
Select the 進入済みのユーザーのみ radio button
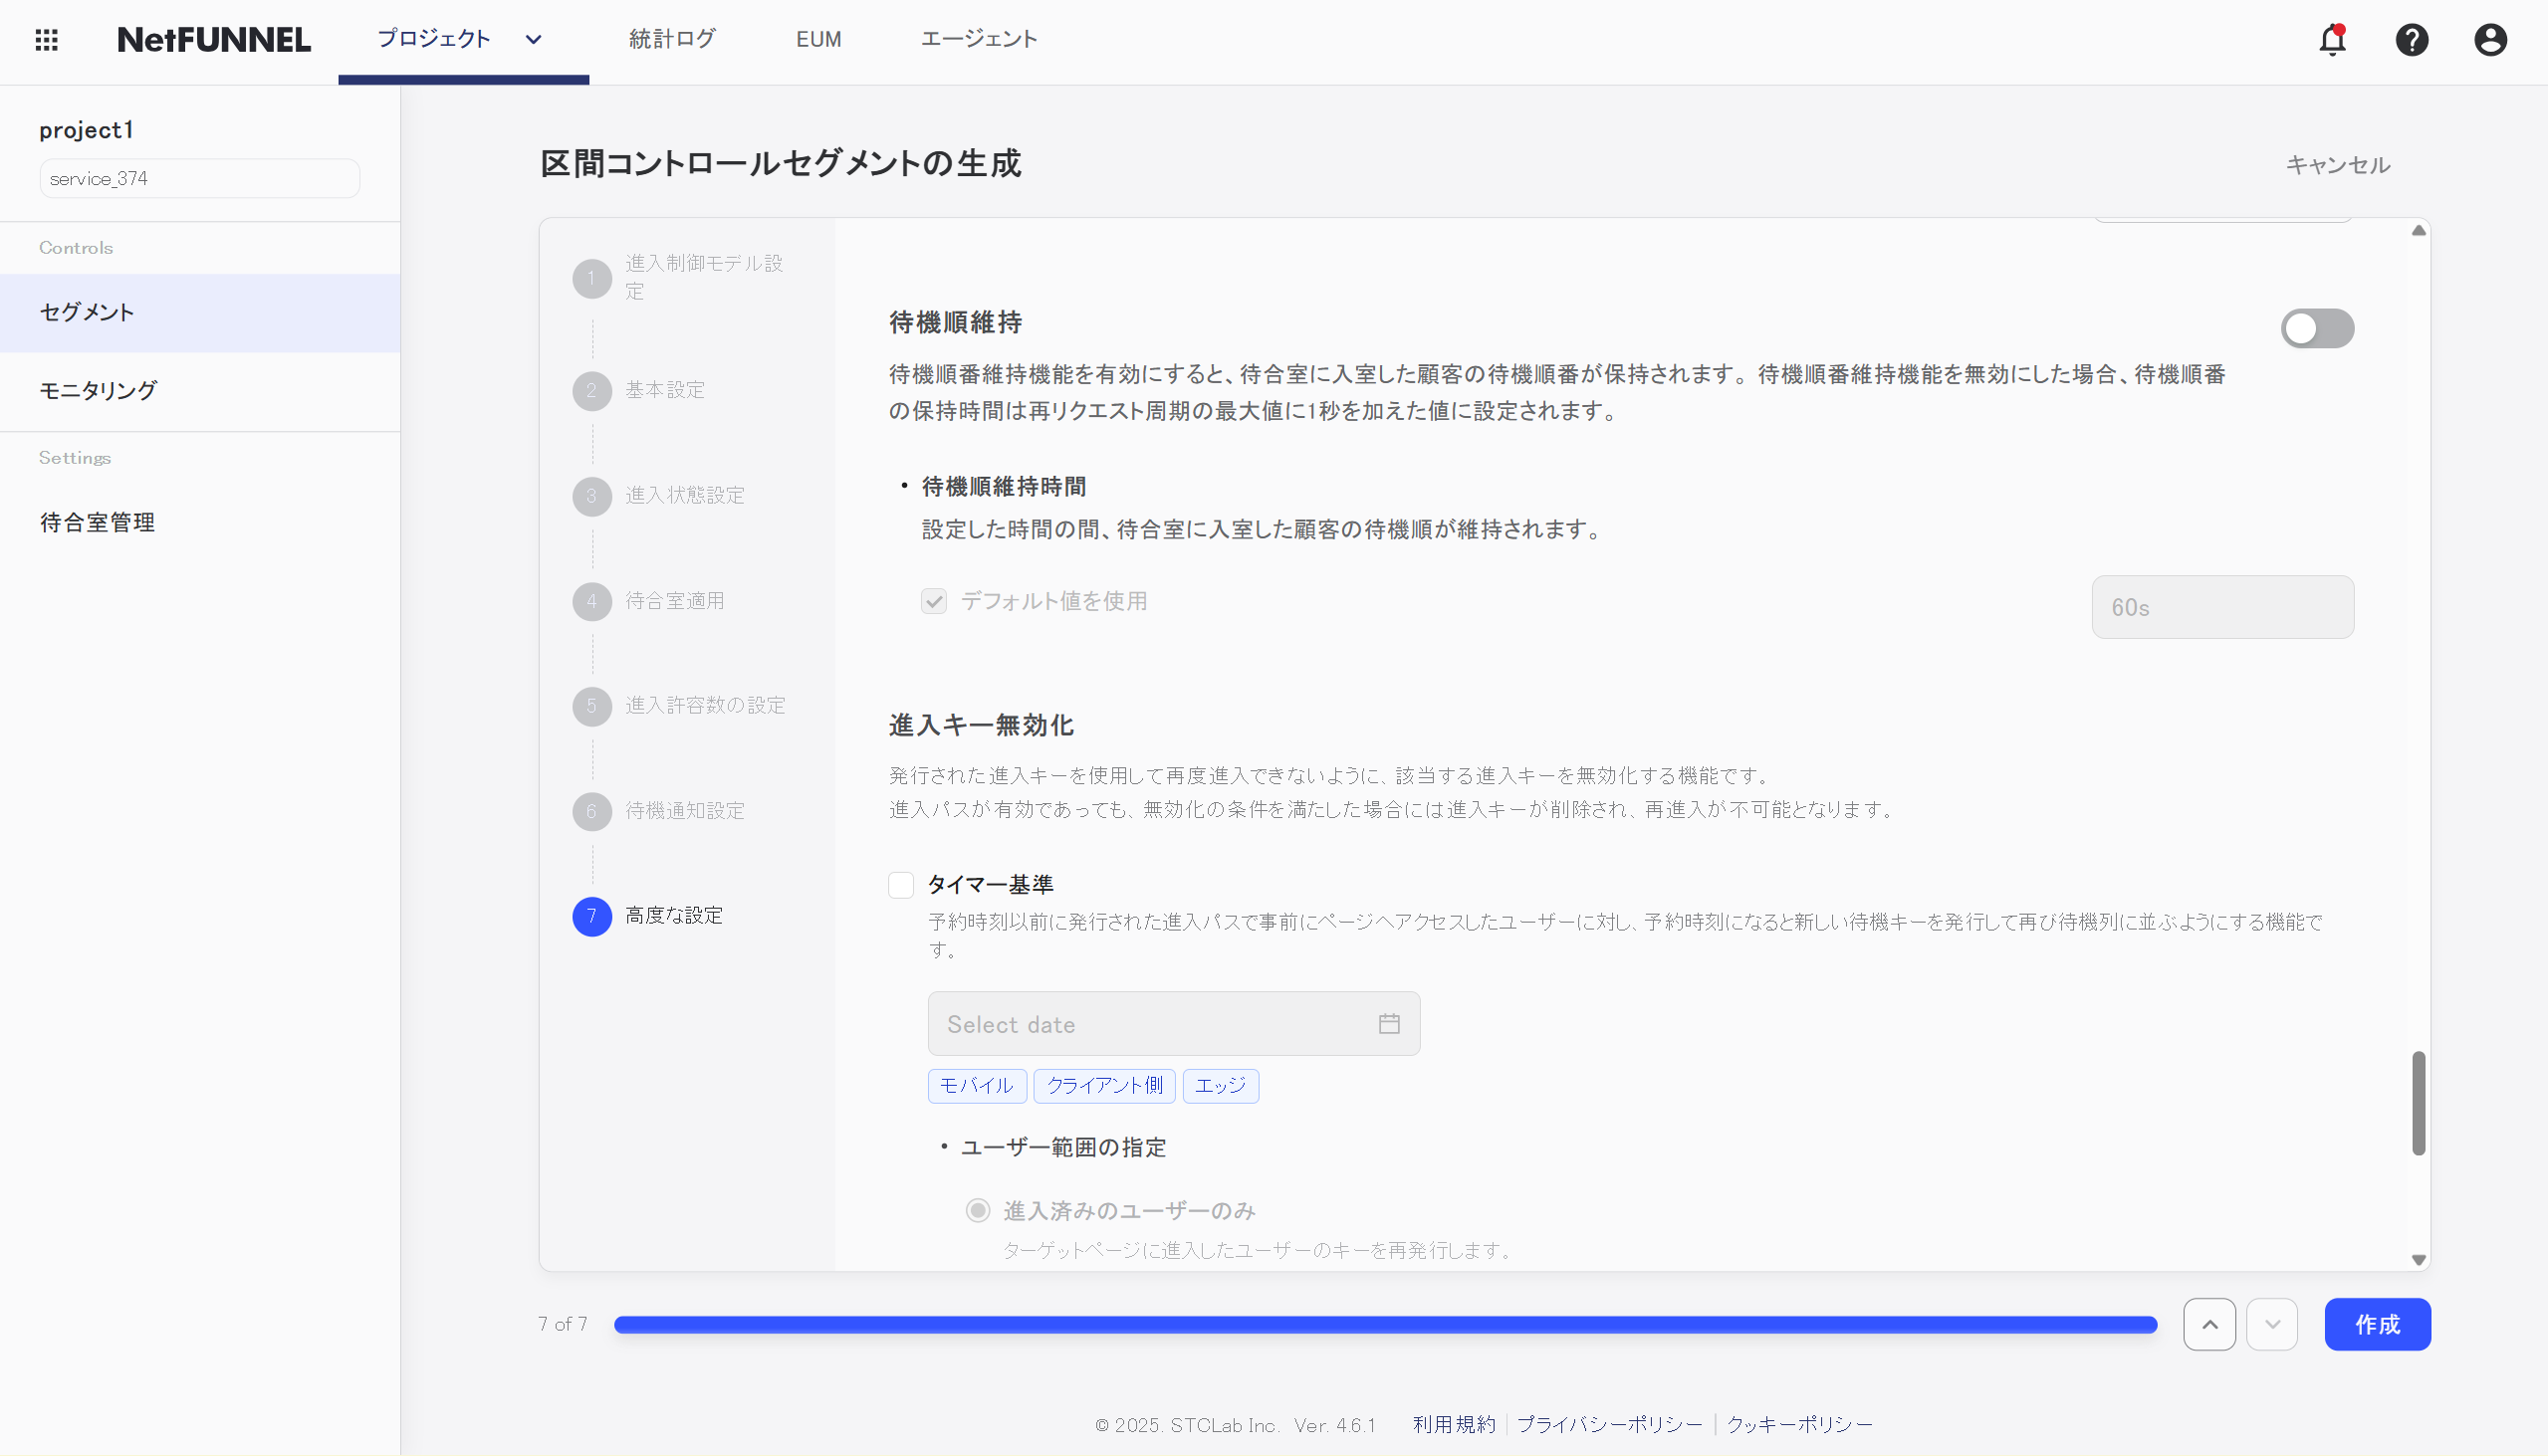(x=977, y=1209)
